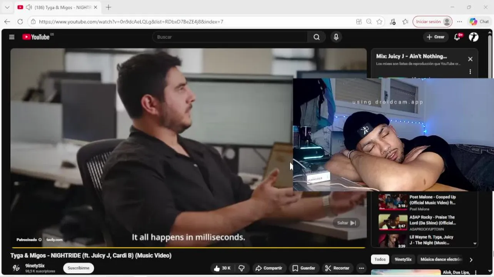Viewport: 494px width, 277px height.
Task: Click the YouTube search magnifier button
Action: pos(316,37)
